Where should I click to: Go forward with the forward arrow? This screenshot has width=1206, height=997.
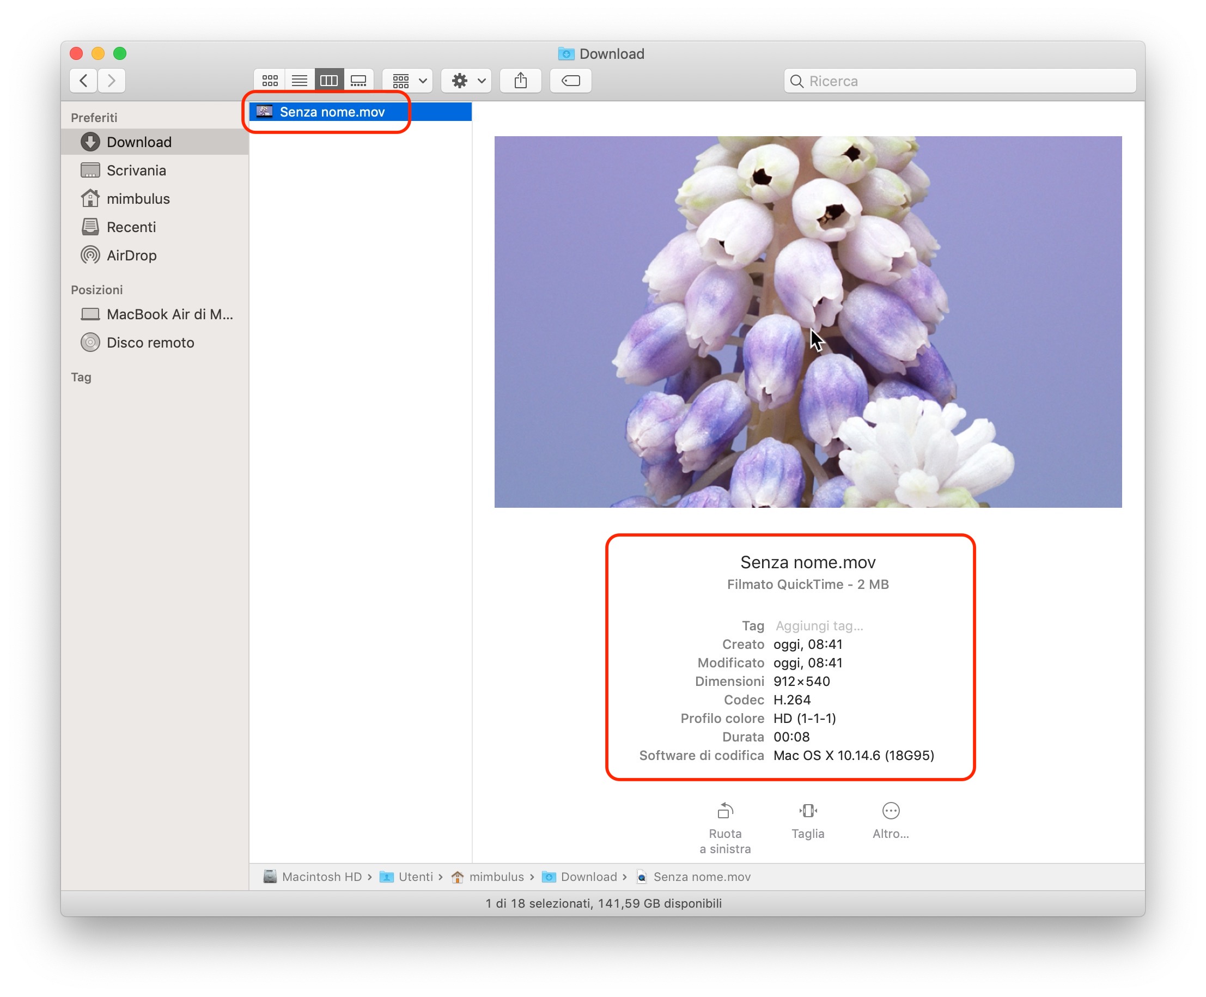point(112,81)
